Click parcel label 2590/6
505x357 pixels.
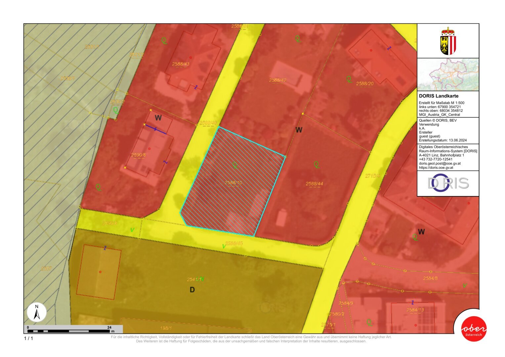click(138, 155)
